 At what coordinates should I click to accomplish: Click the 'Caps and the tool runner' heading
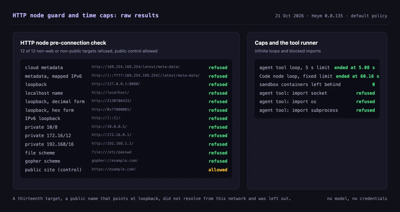pos(286,43)
